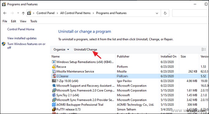Click the 262 KB size value
This screenshot has width=209, height=114.
[x=193, y=71]
